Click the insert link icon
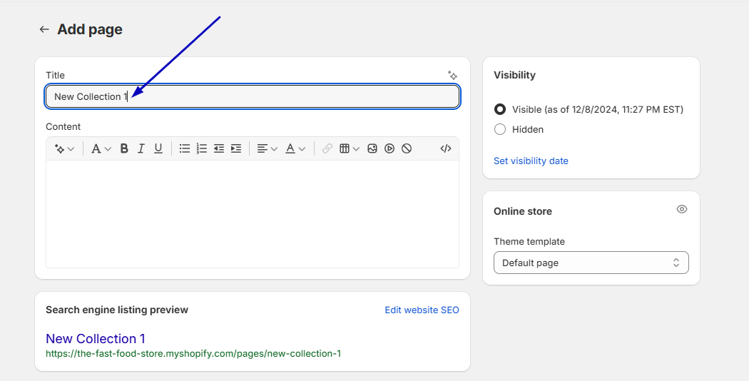Image resolution: width=749 pixels, height=381 pixels. click(x=327, y=148)
